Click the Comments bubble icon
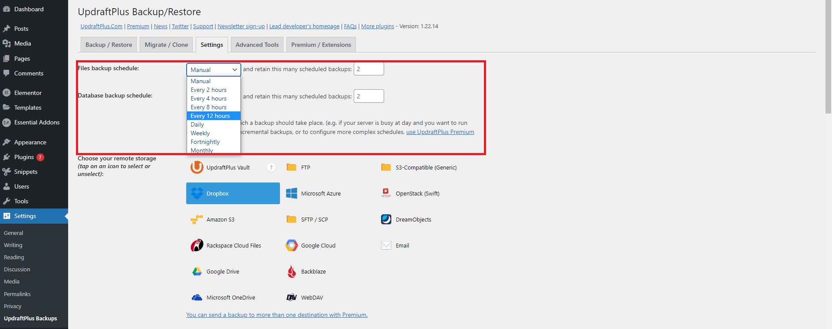Screen dimensions: 832x329 click(7, 73)
